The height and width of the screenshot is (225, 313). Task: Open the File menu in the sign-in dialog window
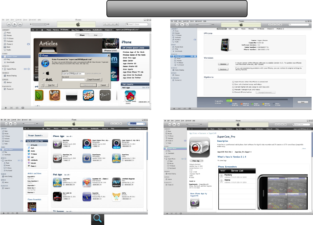(x=3, y=20)
